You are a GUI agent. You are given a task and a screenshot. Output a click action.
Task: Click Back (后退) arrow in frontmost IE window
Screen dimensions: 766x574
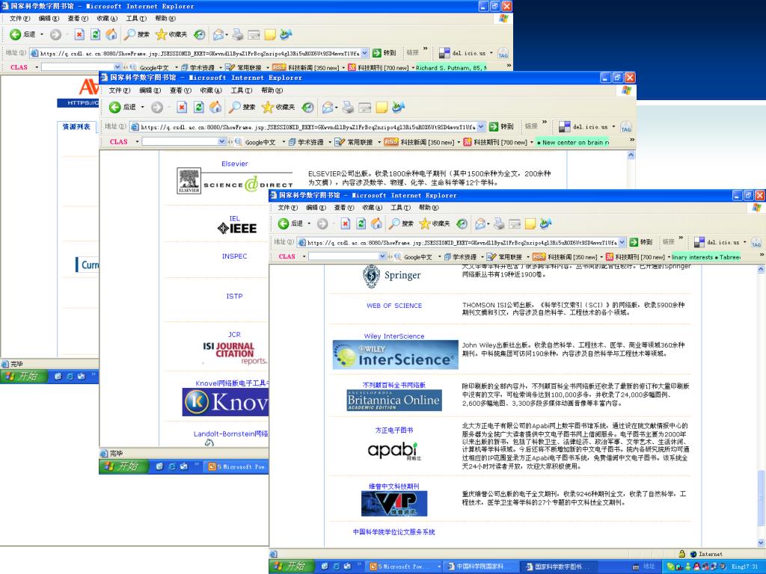pyautogui.click(x=284, y=223)
